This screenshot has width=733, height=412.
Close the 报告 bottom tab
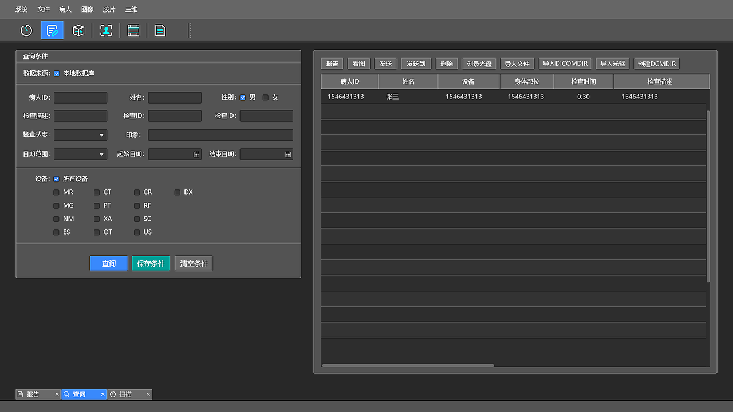coord(57,394)
